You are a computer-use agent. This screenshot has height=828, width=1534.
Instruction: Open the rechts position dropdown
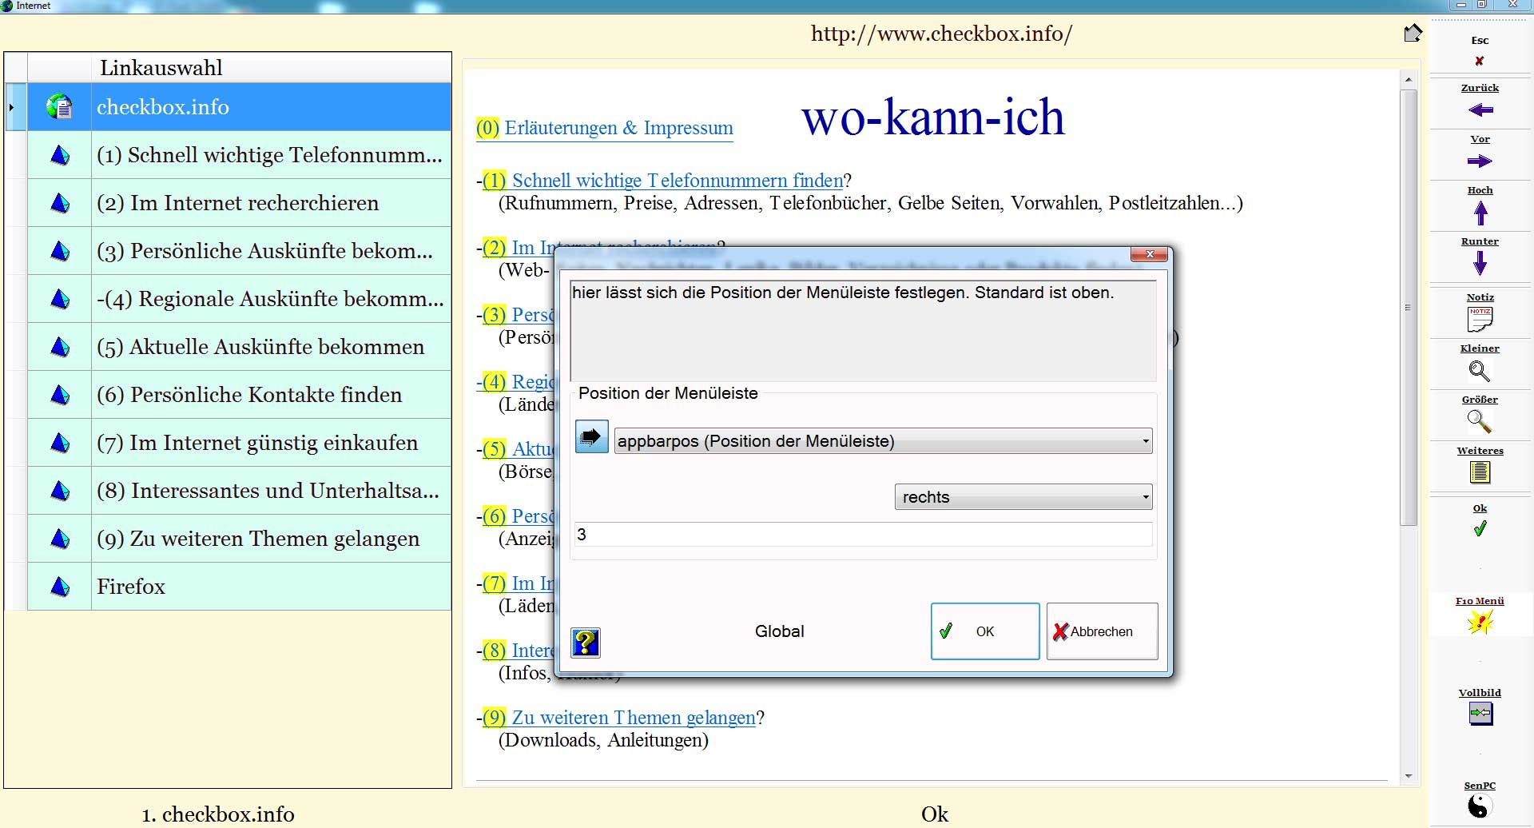(1023, 497)
